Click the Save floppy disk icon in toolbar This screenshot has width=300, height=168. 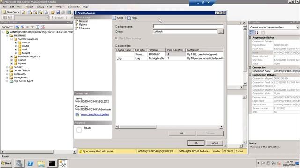(58, 12)
